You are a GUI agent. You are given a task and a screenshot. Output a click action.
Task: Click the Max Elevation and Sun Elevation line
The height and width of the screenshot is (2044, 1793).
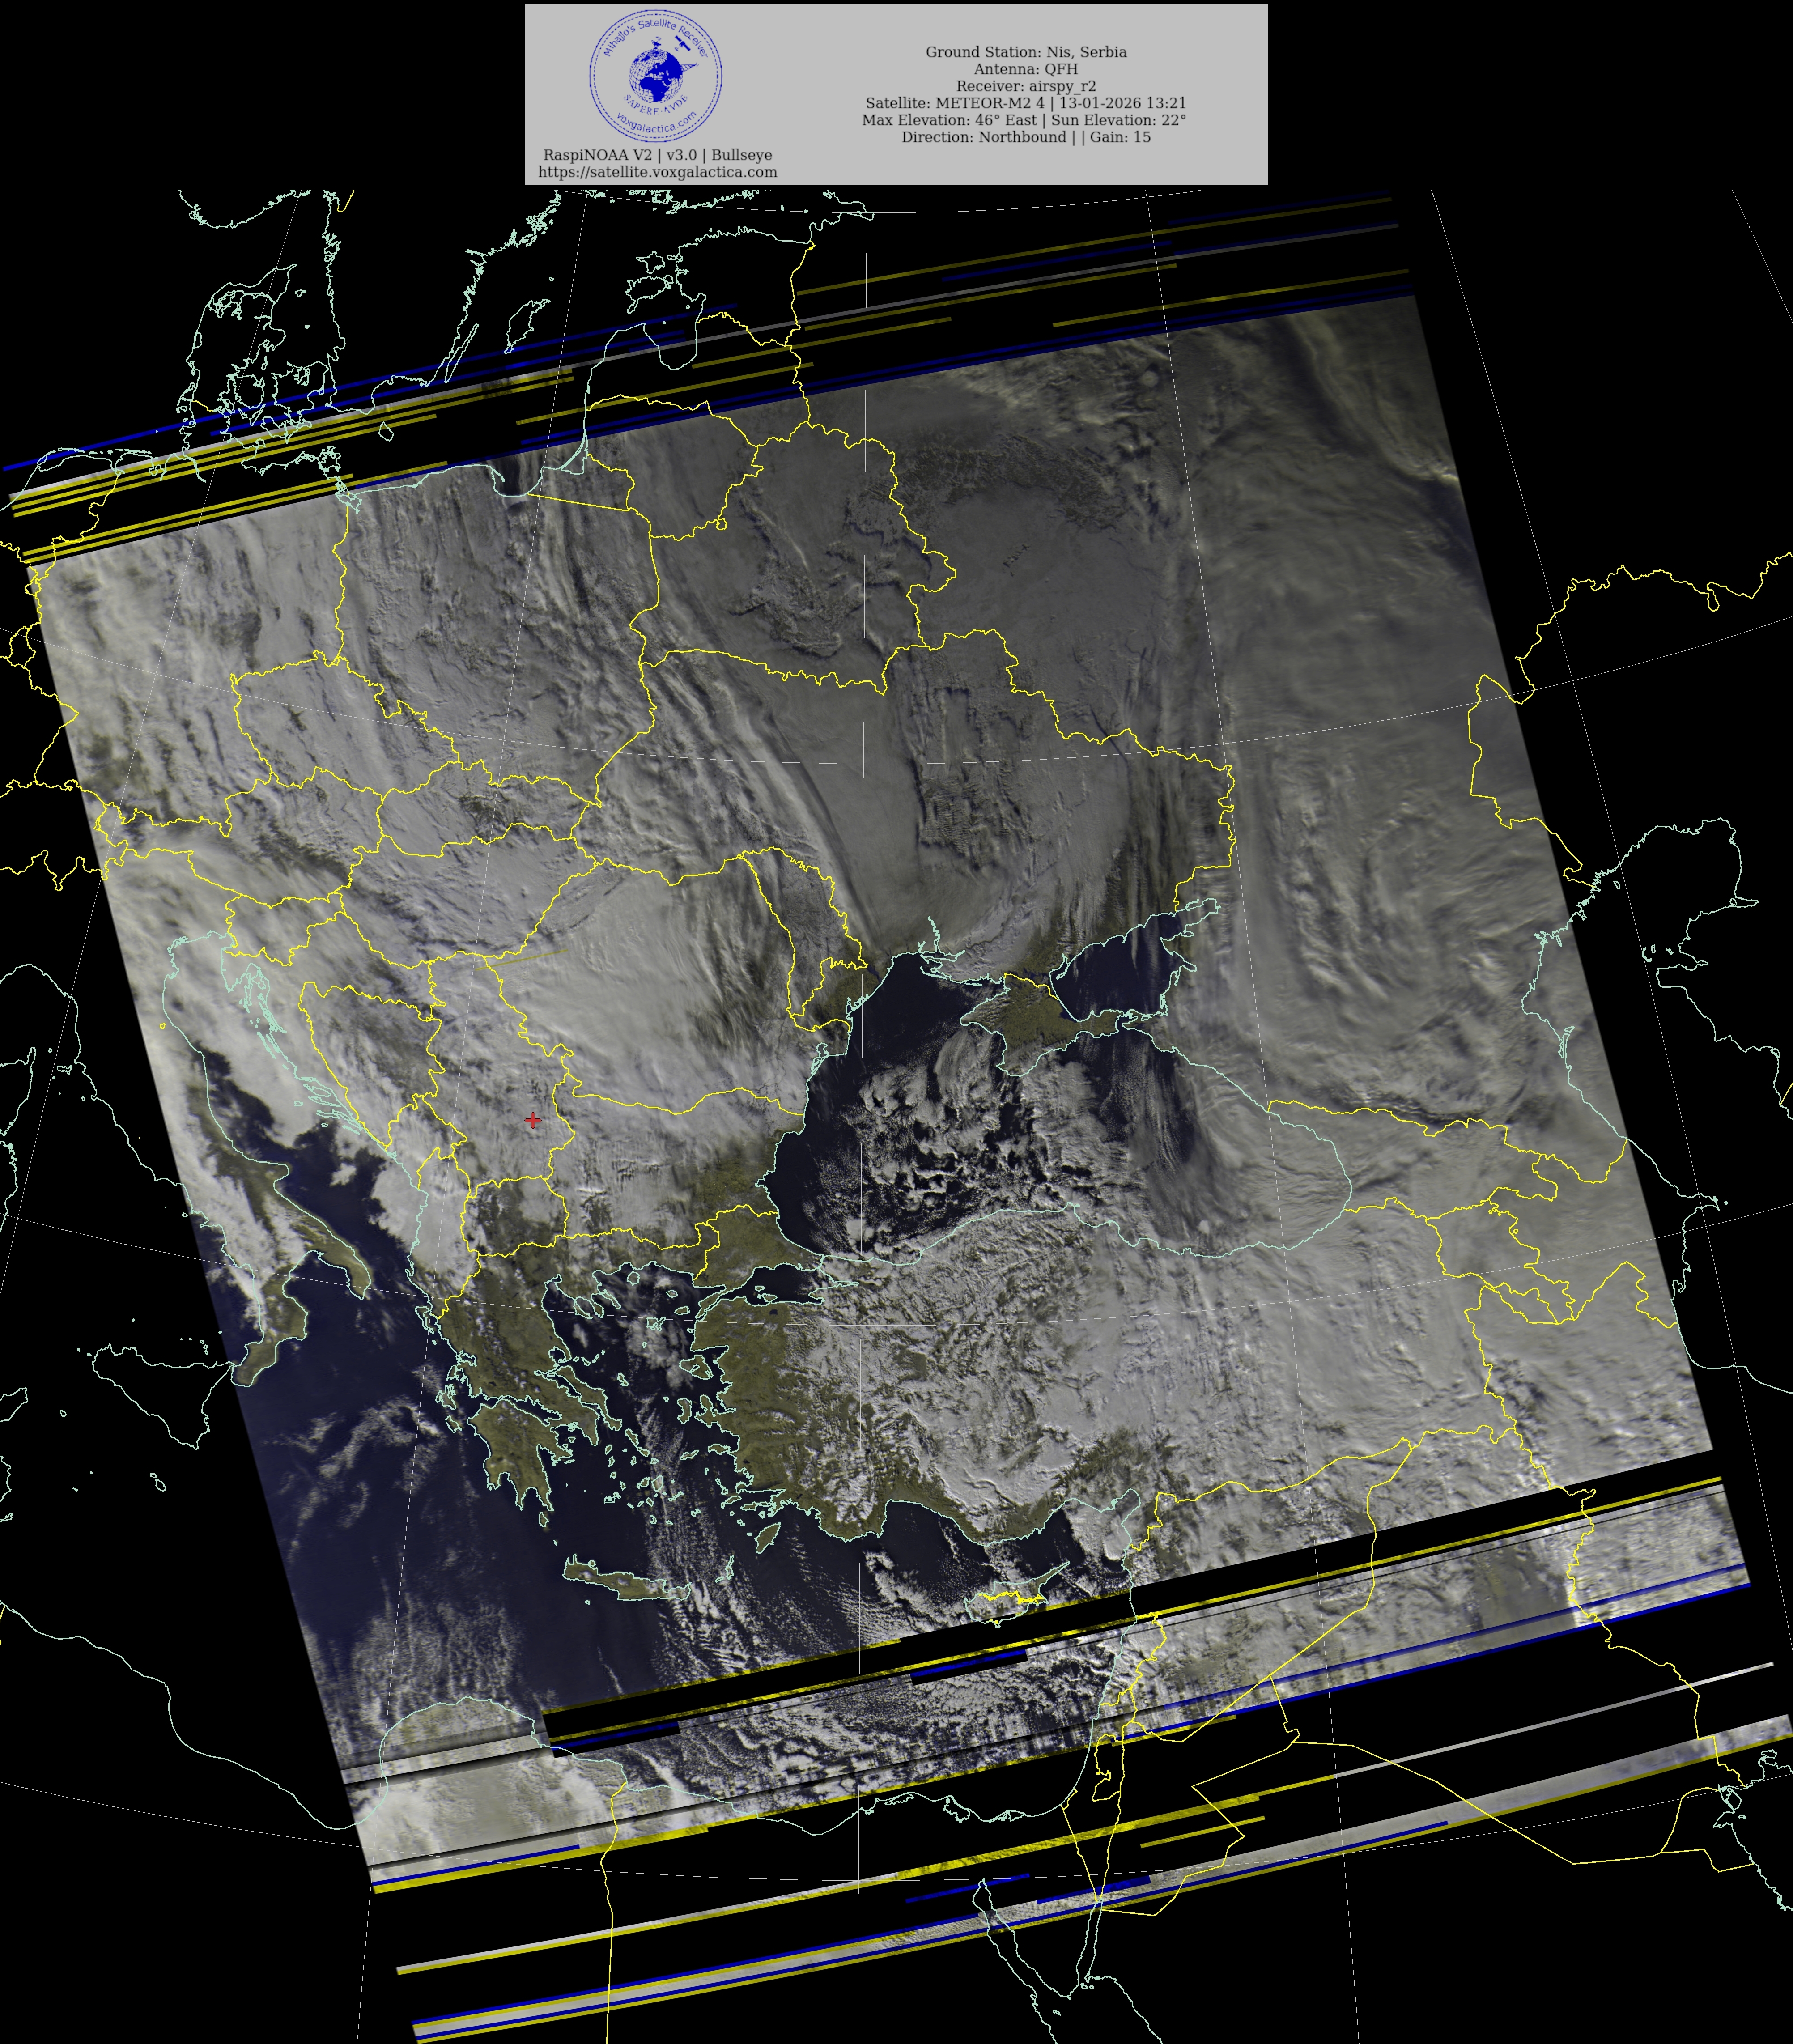click(1024, 120)
